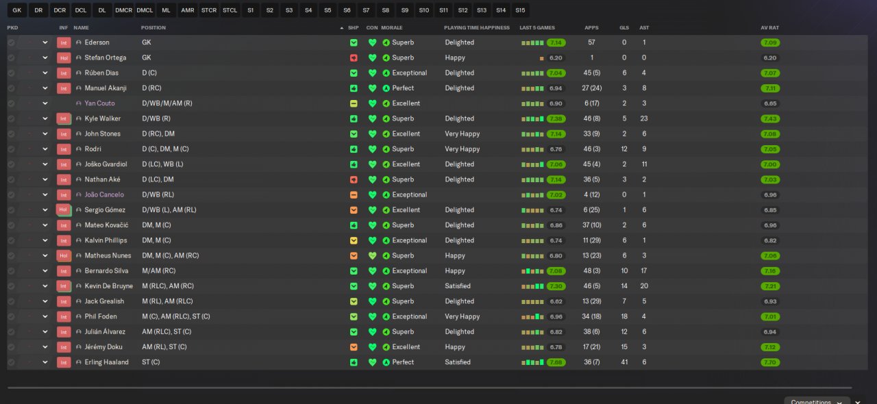Click Kevin De Bruyne's Int info badge
Image resolution: width=877 pixels, height=404 pixels.
click(64, 286)
